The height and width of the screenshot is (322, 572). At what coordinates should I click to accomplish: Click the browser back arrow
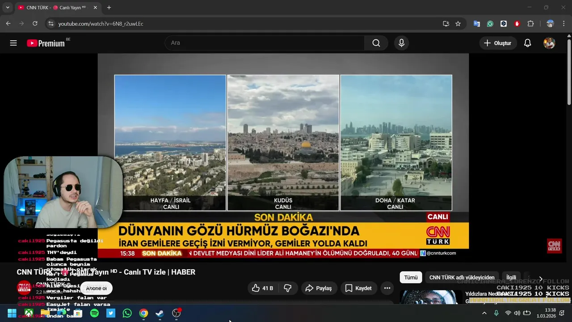(x=8, y=24)
